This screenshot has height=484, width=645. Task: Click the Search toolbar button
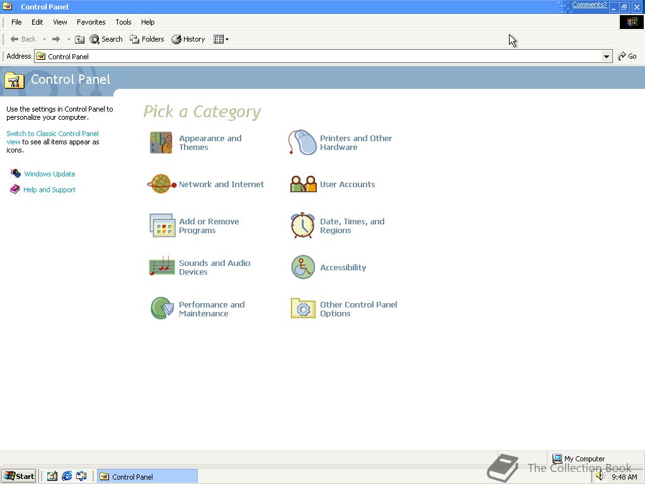click(x=106, y=39)
